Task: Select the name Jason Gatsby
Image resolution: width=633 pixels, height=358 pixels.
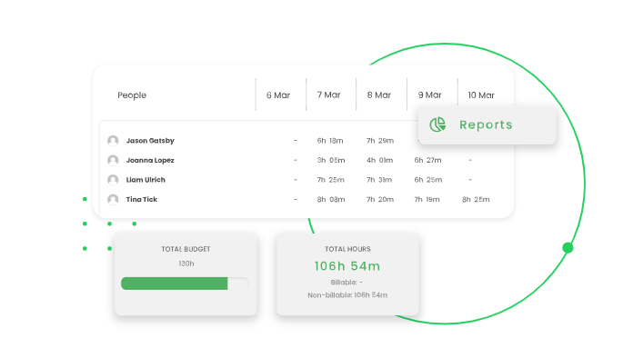Action: click(x=150, y=141)
